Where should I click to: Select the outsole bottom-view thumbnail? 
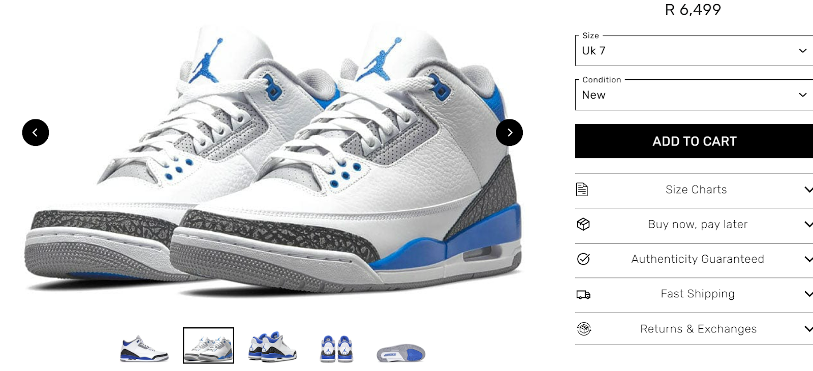pyautogui.click(x=401, y=353)
